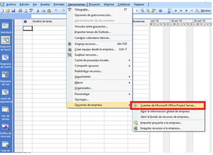Choose Abrir la información global de empresa
Viewport: 213px width, 155px height.
168,111
